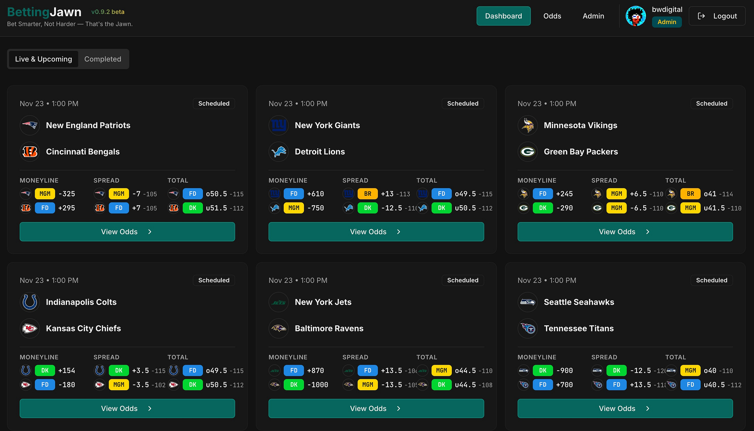Click the DK badge for Colts moneyline +154
This screenshot has width=754, height=431.
45,371
